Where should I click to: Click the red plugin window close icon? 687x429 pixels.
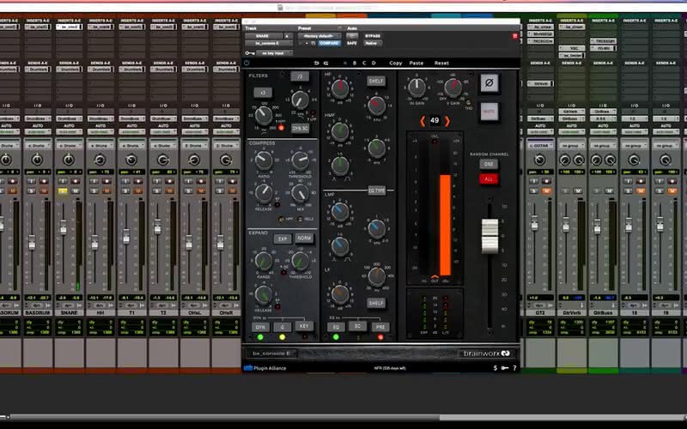click(514, 36)
